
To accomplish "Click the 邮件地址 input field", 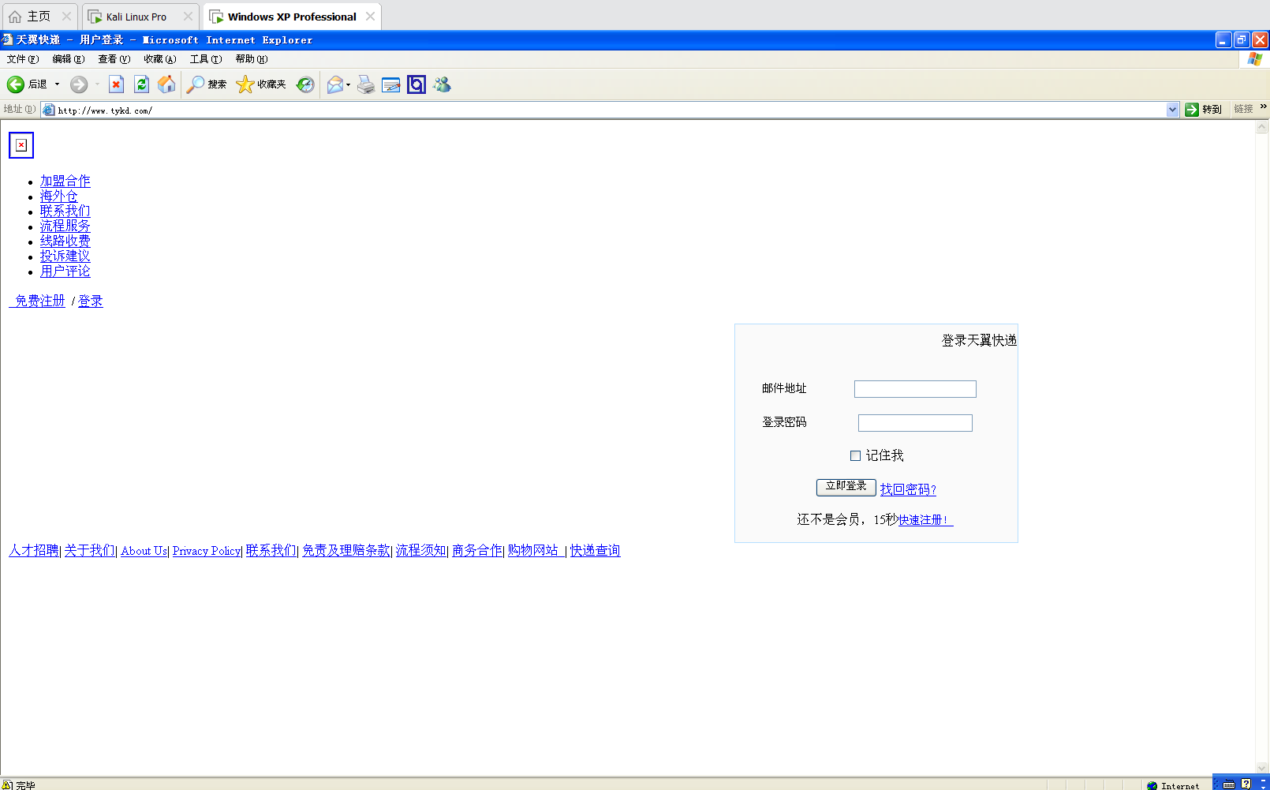I will [x=915, y=389].
